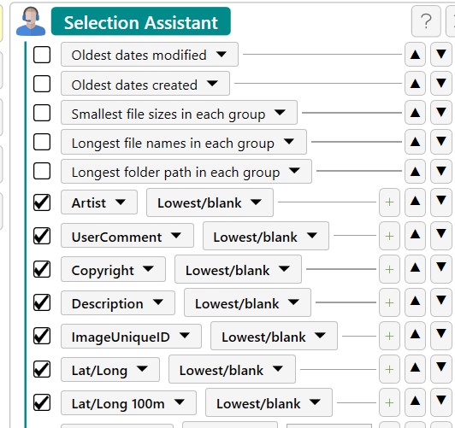Open the ImageUniqueID field dropdown
455x428 pixels.
tap(131, 336)
